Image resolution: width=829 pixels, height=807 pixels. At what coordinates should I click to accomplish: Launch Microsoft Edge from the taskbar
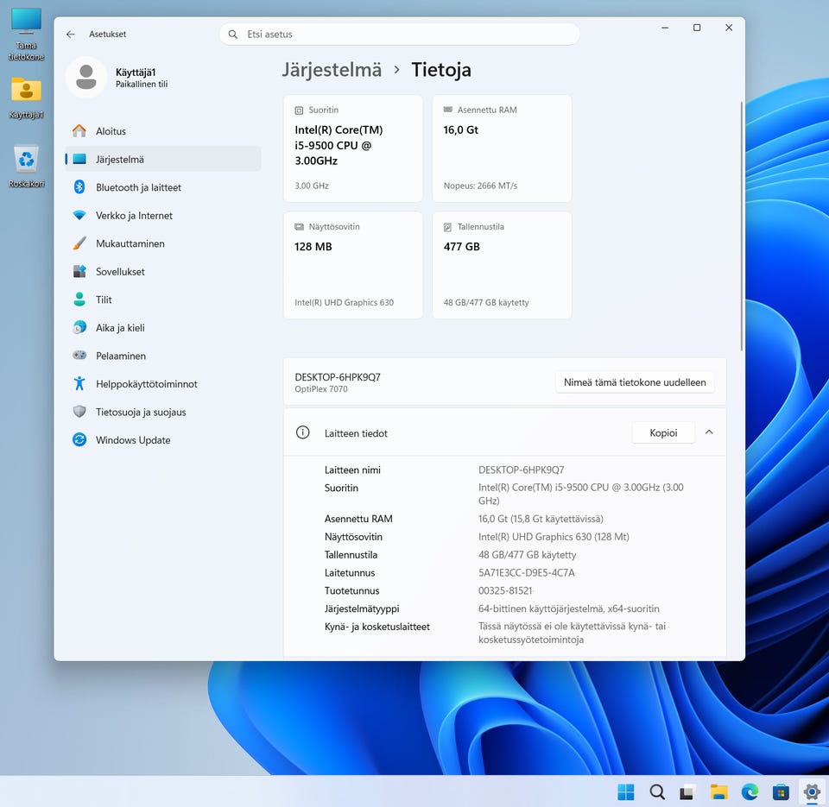pos(750,792)
